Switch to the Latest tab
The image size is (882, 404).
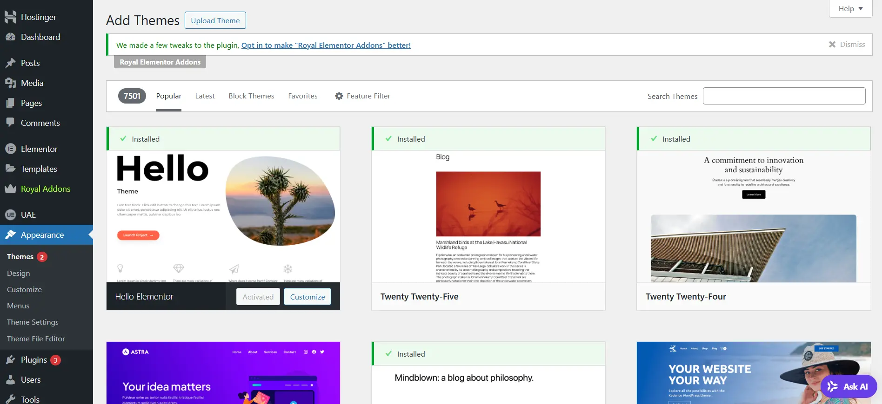205,96
